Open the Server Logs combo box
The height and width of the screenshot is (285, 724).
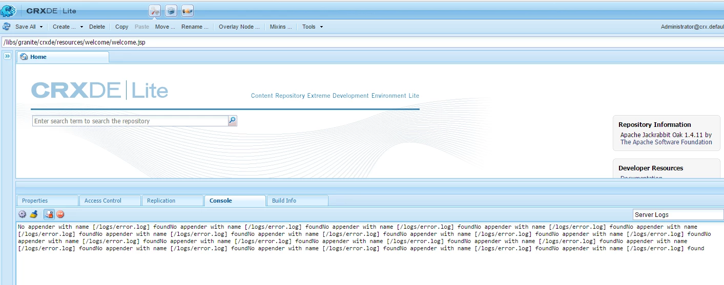click(x=678, y=214)
